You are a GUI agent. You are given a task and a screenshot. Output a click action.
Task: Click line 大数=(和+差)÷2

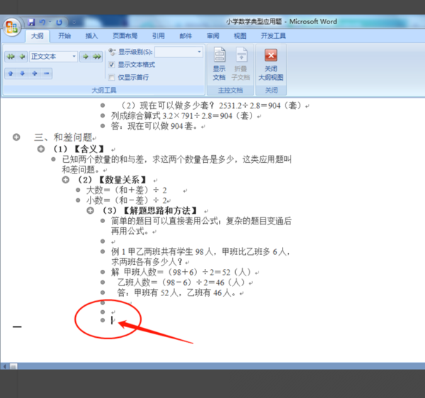[126, 191]
